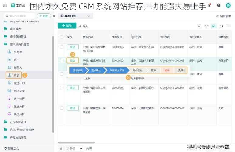This screenshot has width=235, height=152.
Task: Select 商机 in the sidebar
Action: point(14,75)
